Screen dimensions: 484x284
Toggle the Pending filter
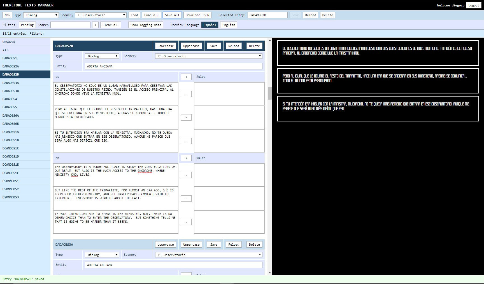pos(27,25)
